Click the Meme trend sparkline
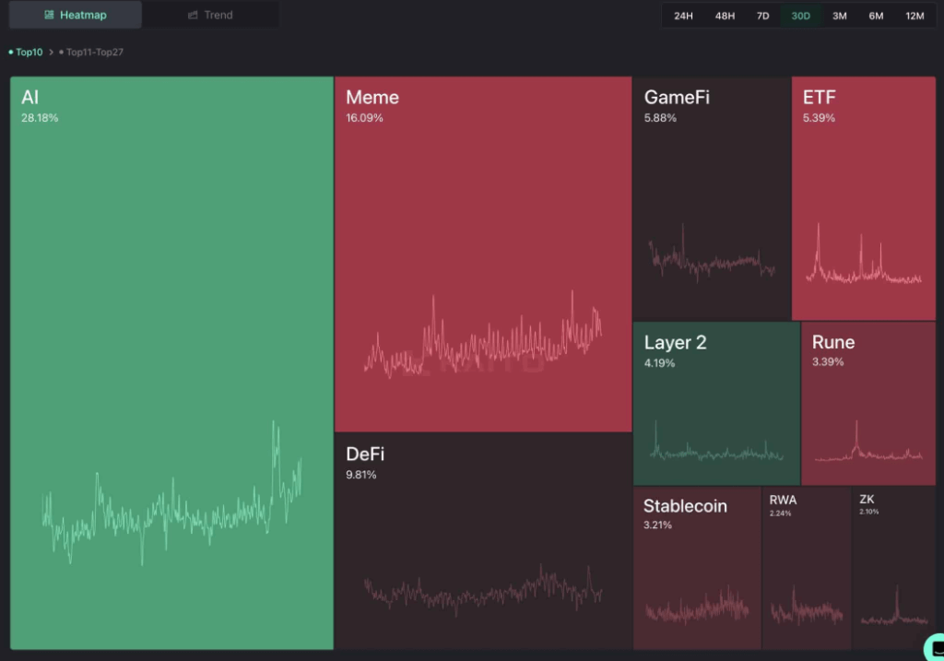 [x=483, y=334]
